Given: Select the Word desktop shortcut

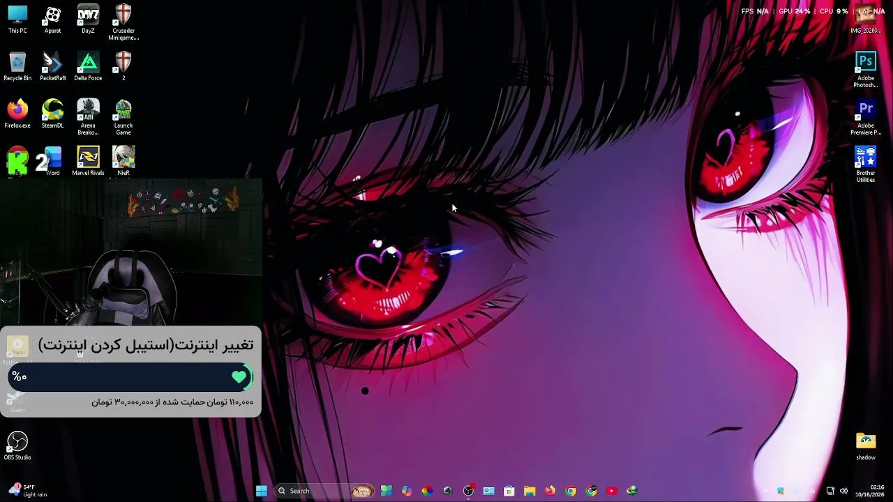Looking at the screenshot, I should [52, 162].
